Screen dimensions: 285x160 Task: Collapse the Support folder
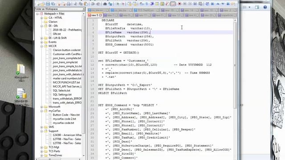tap(41, 131)
